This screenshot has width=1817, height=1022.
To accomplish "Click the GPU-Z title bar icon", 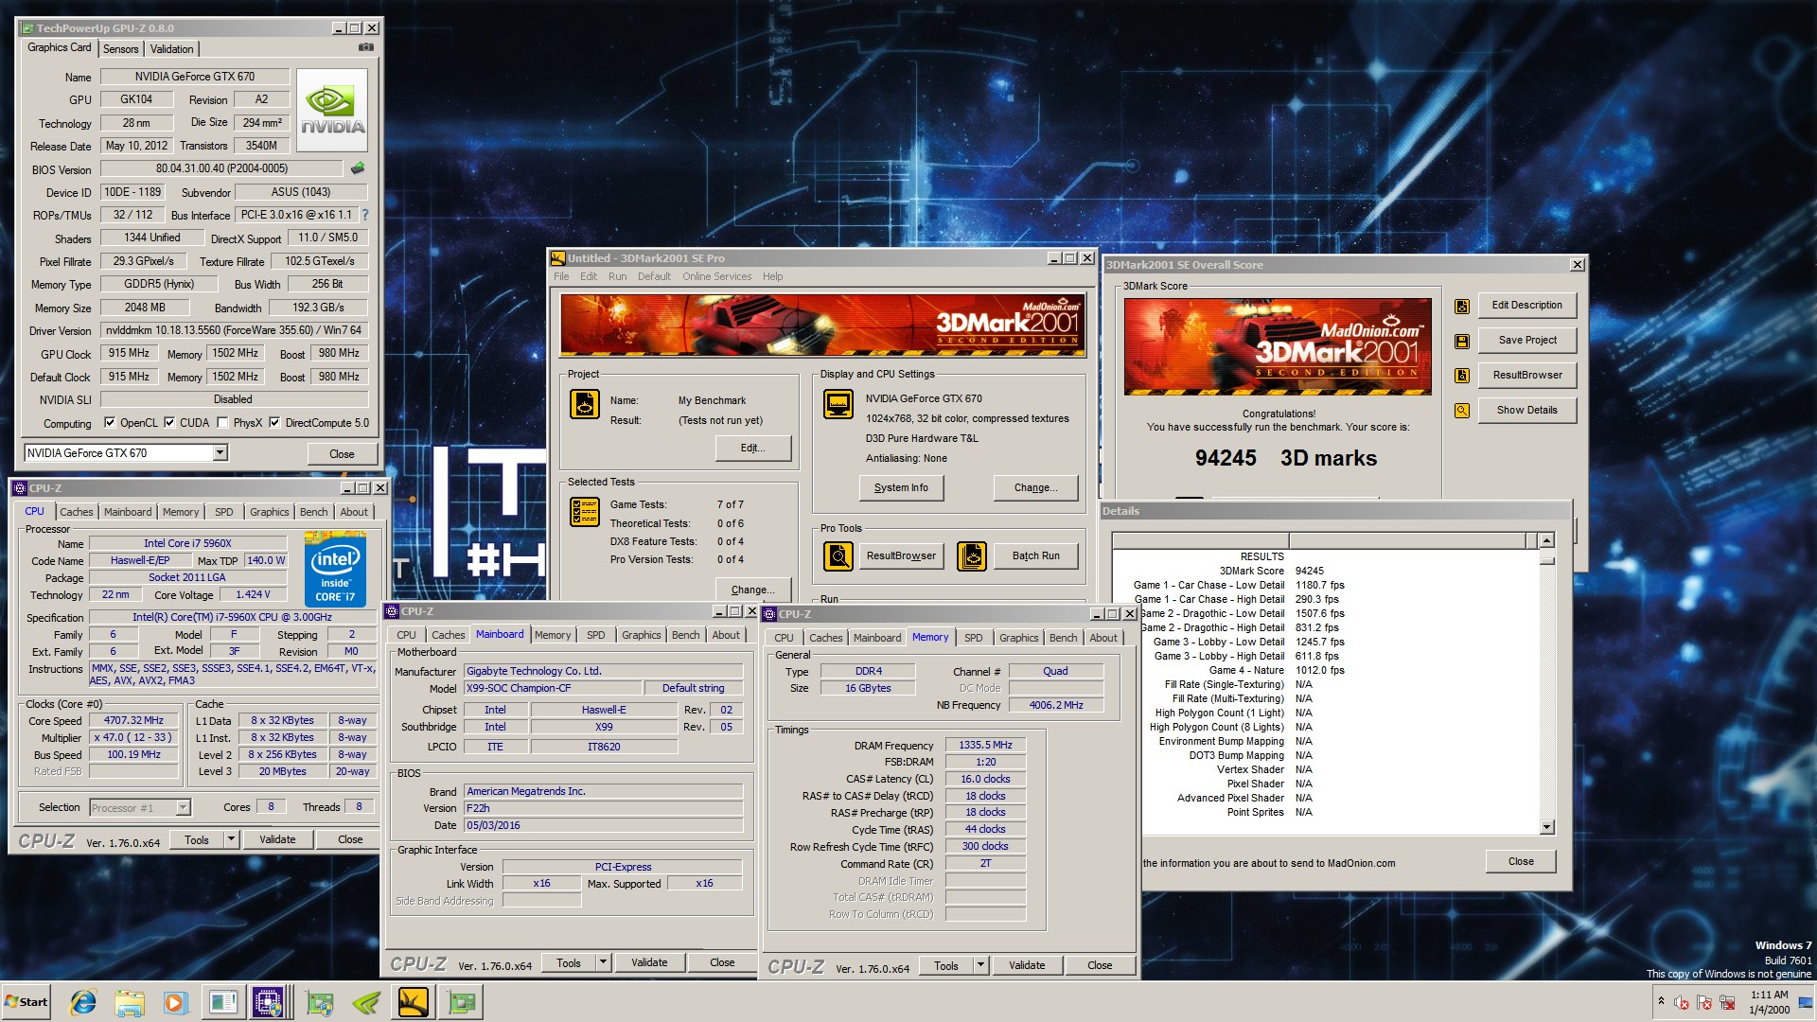I will tap(27, 28).
